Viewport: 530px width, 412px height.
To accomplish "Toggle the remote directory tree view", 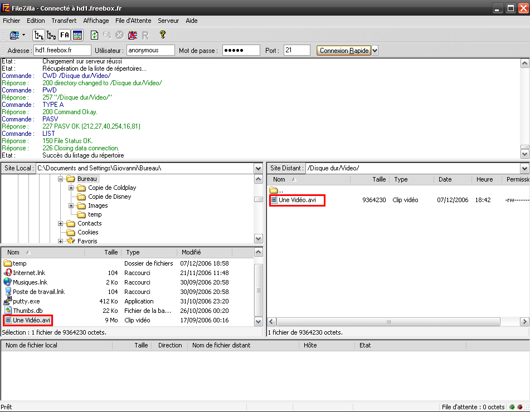I will (x=51, y=35).
